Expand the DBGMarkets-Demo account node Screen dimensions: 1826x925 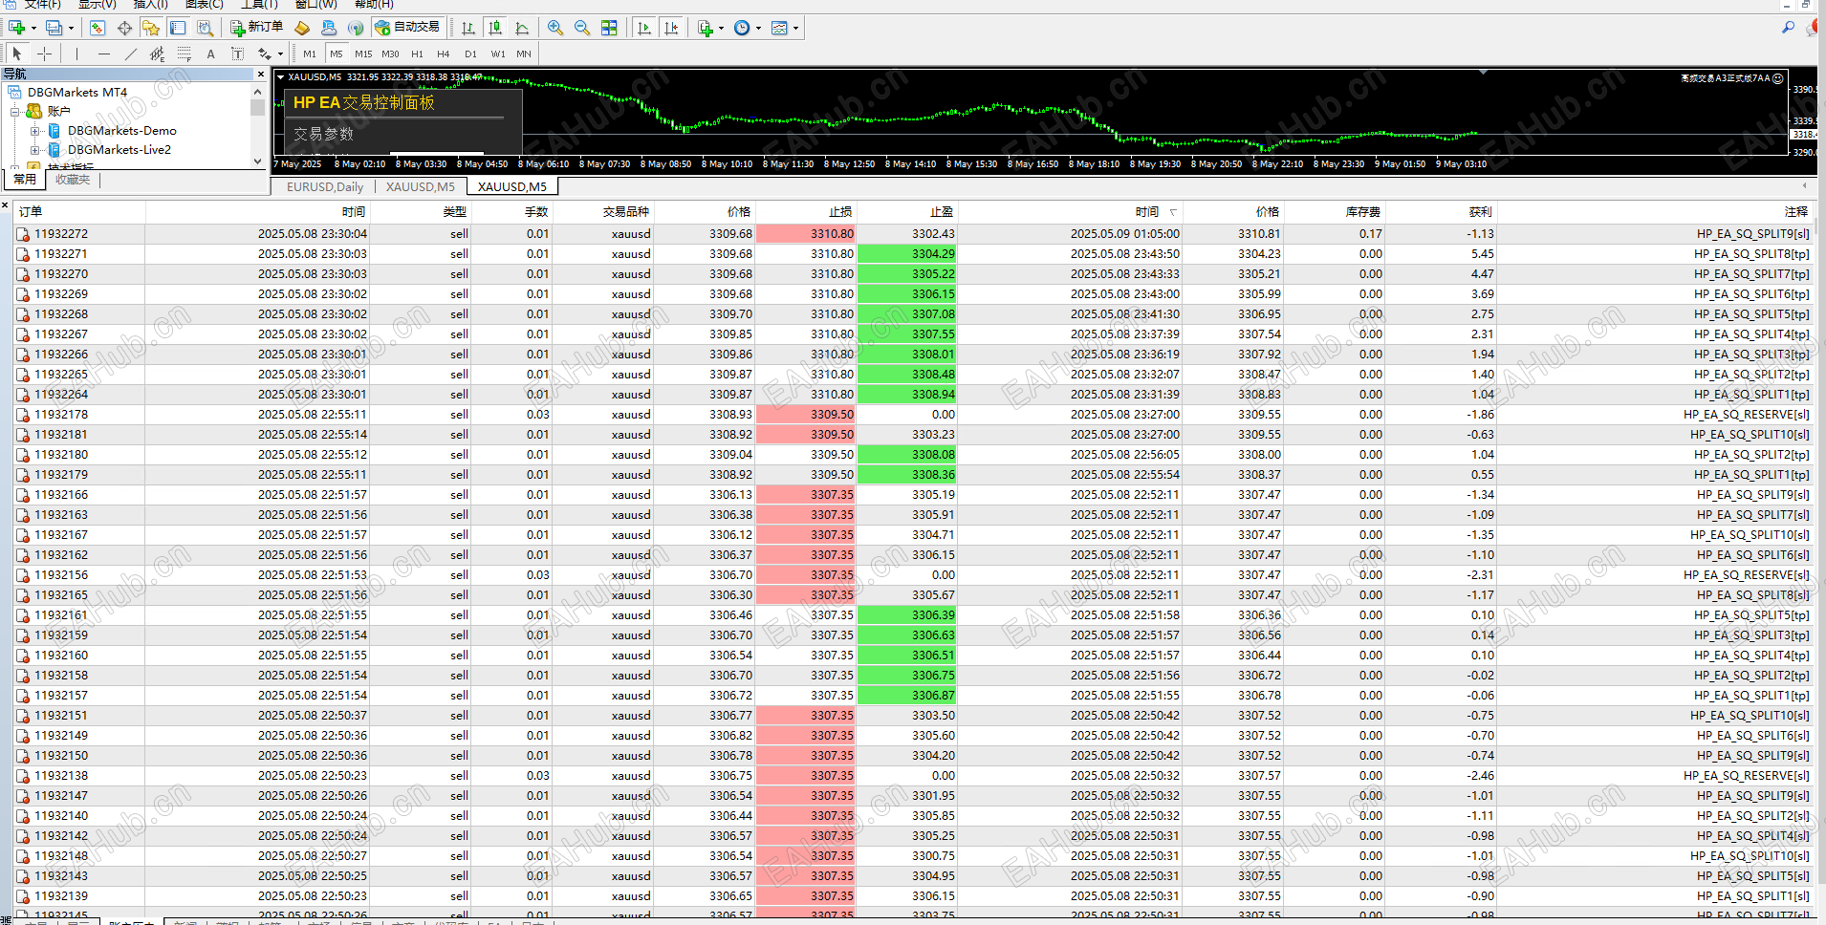[x=35, y=131]
